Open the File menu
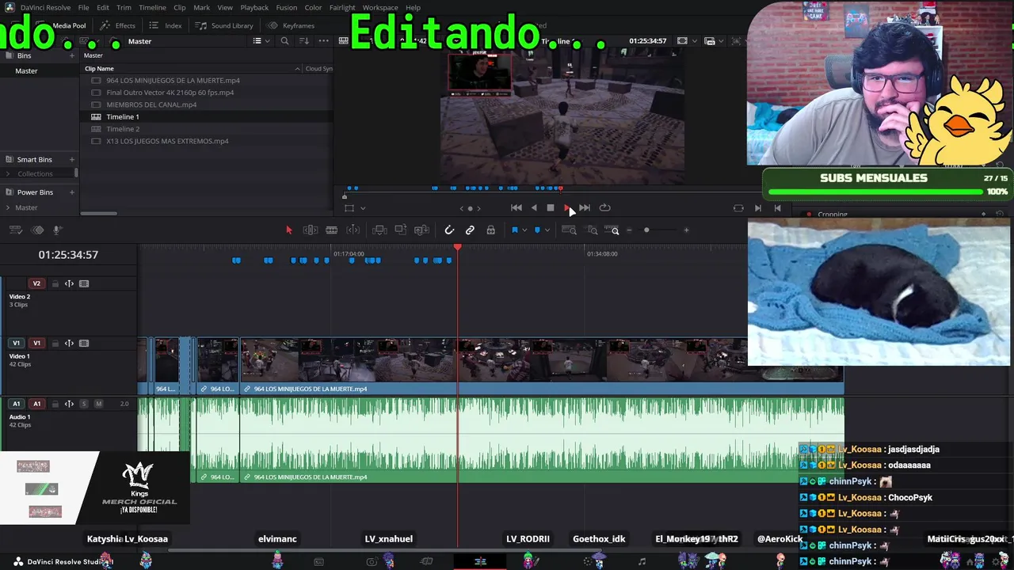 click(83, 8)
